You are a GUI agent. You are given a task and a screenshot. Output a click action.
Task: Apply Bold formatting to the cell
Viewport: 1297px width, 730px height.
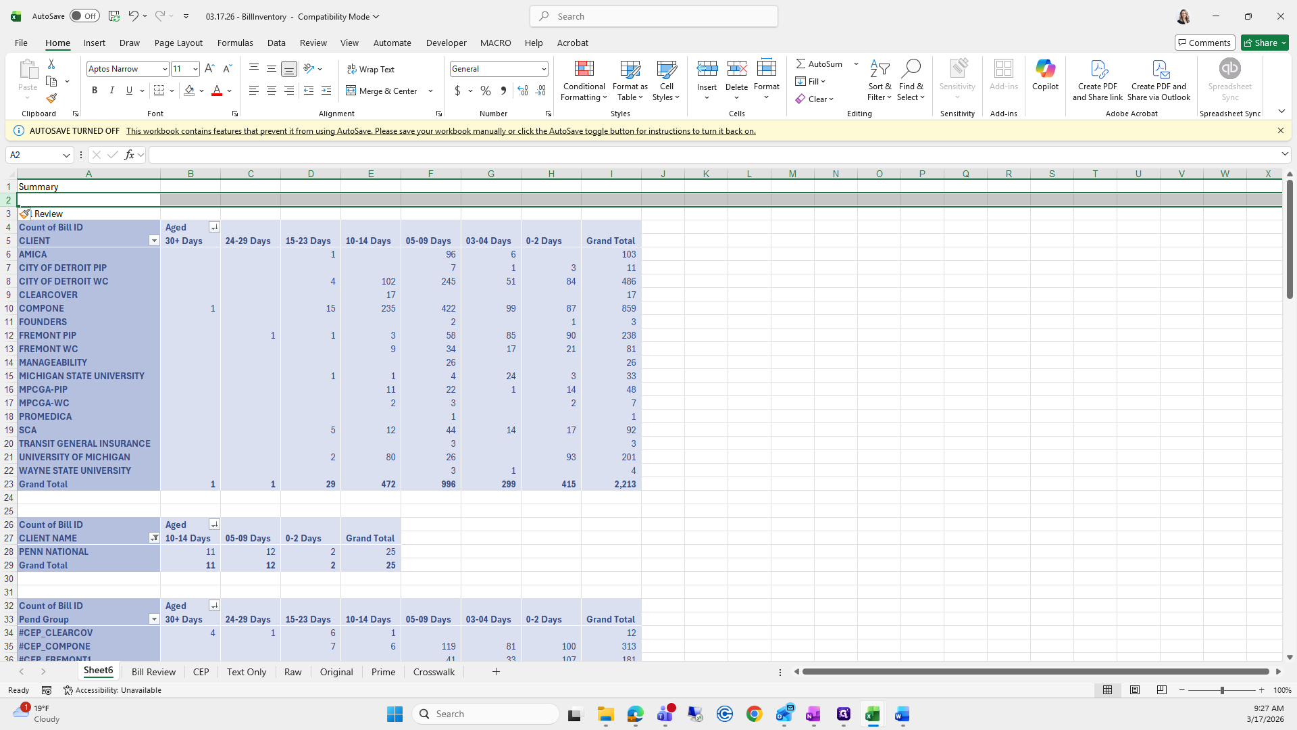pyautogui.click(x=95, y=91)
